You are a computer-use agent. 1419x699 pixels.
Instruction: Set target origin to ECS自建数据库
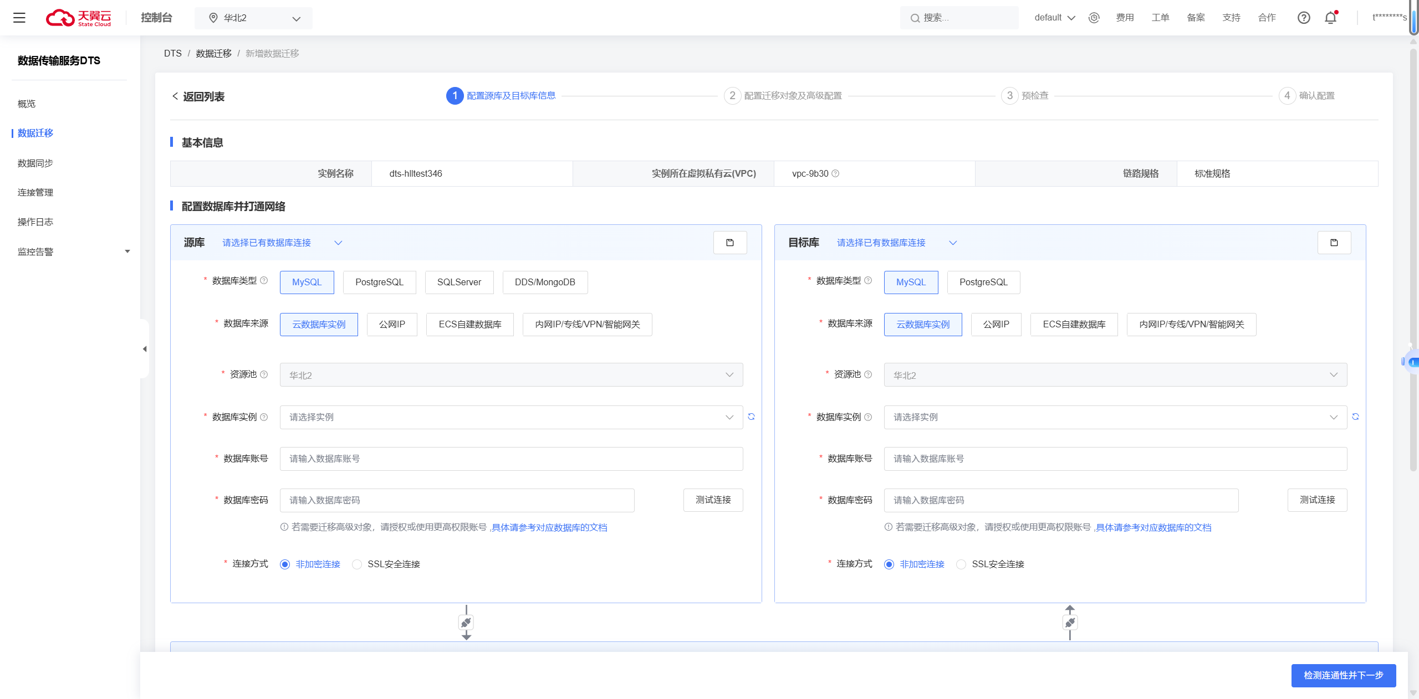click(1074, 325)
